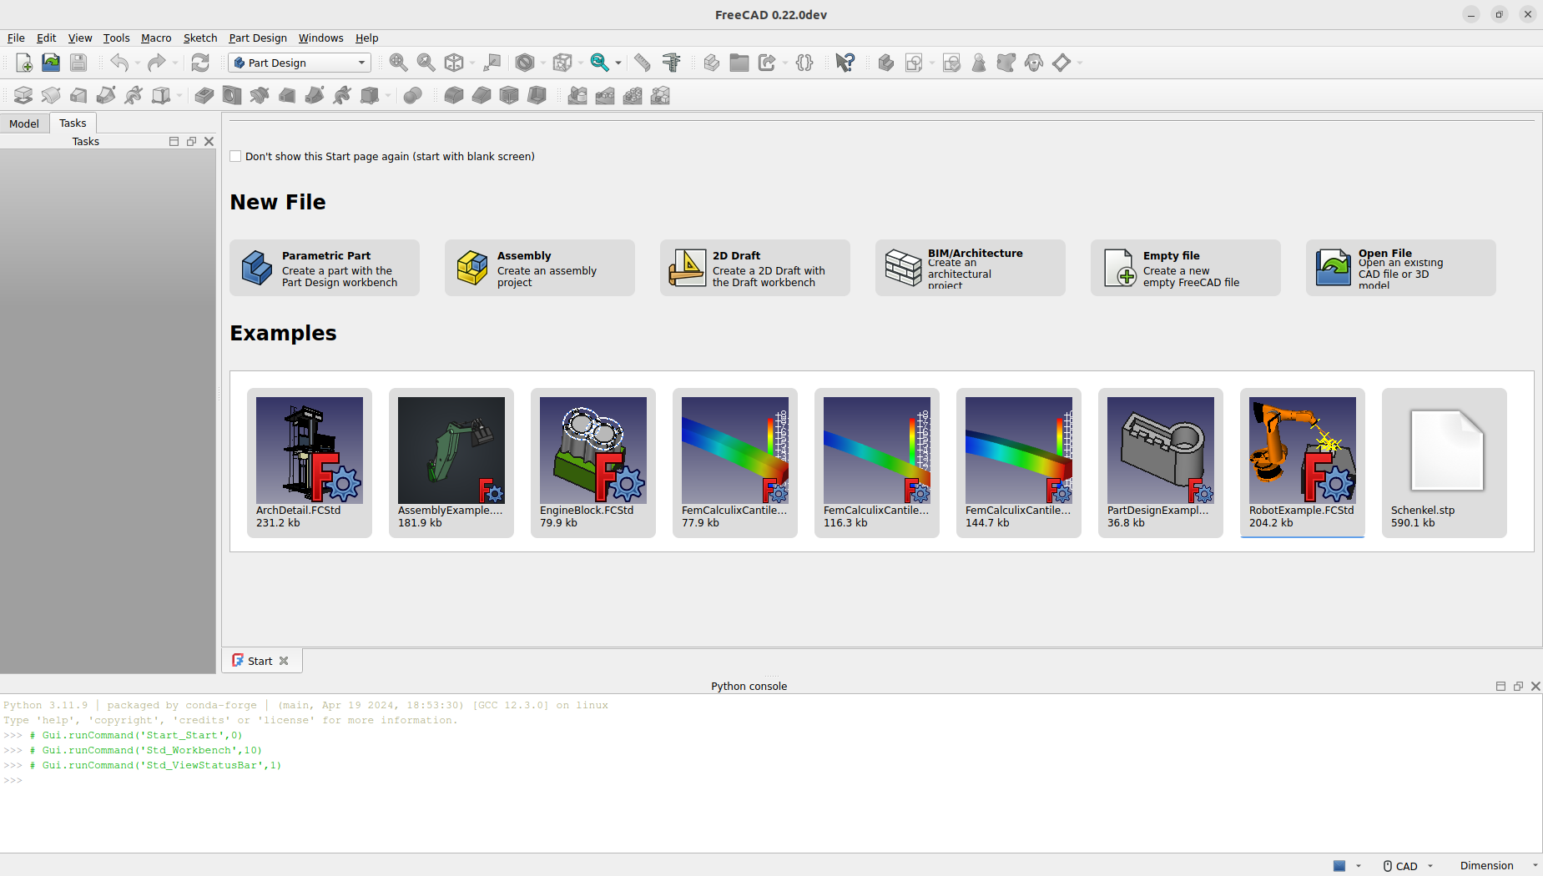Click the Refresh recompute icon

[x=200, y=63]
